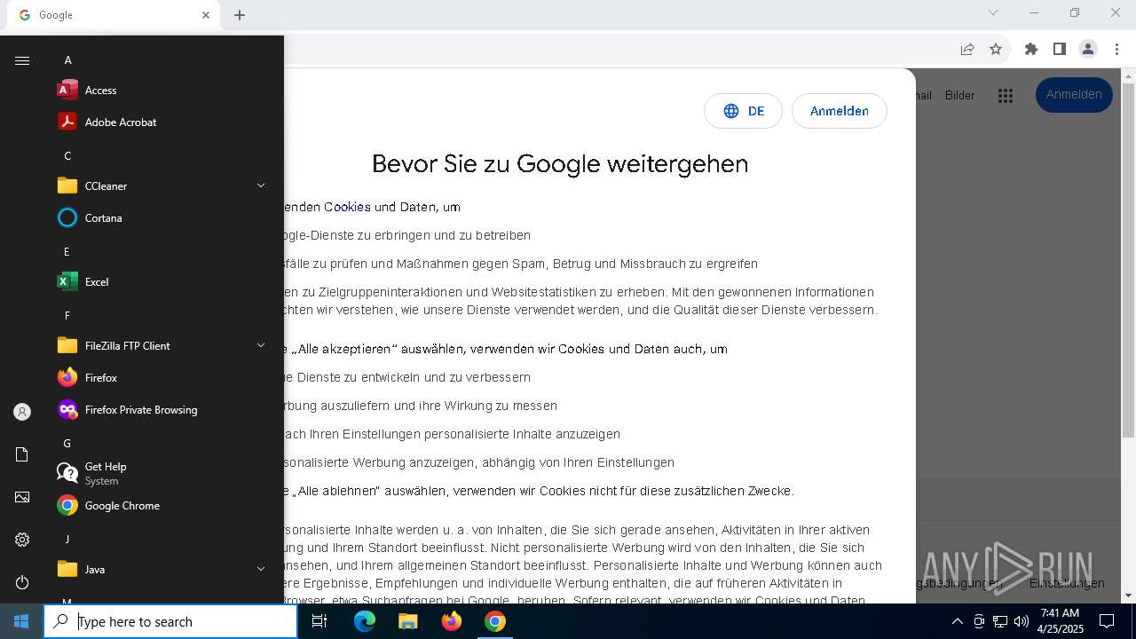
Task: Open the Chrome extensions puzzle icon
Action: coord(1030,49)
